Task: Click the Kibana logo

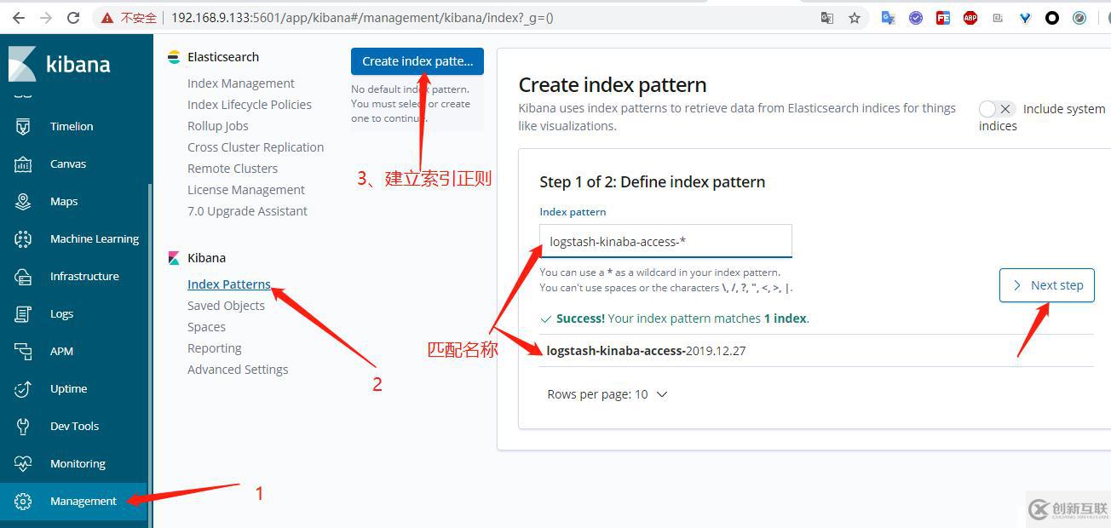Action: (x=59, y=64)
